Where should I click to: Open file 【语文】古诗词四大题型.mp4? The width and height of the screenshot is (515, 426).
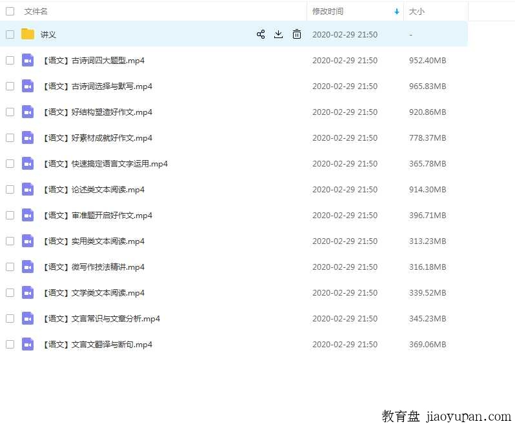pyautogui.click(x=94, y=61)
